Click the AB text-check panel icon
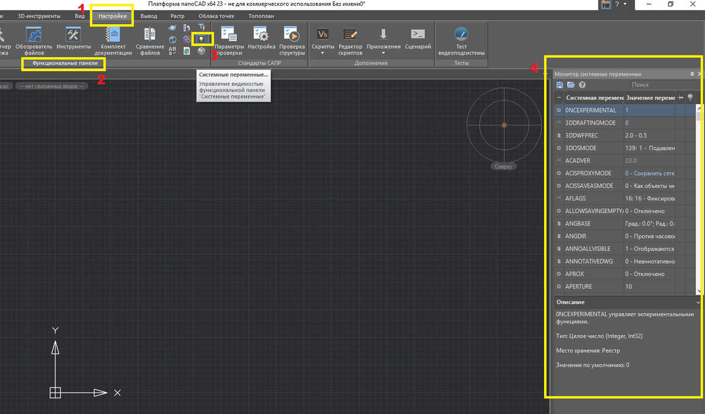 coord(172,51)
